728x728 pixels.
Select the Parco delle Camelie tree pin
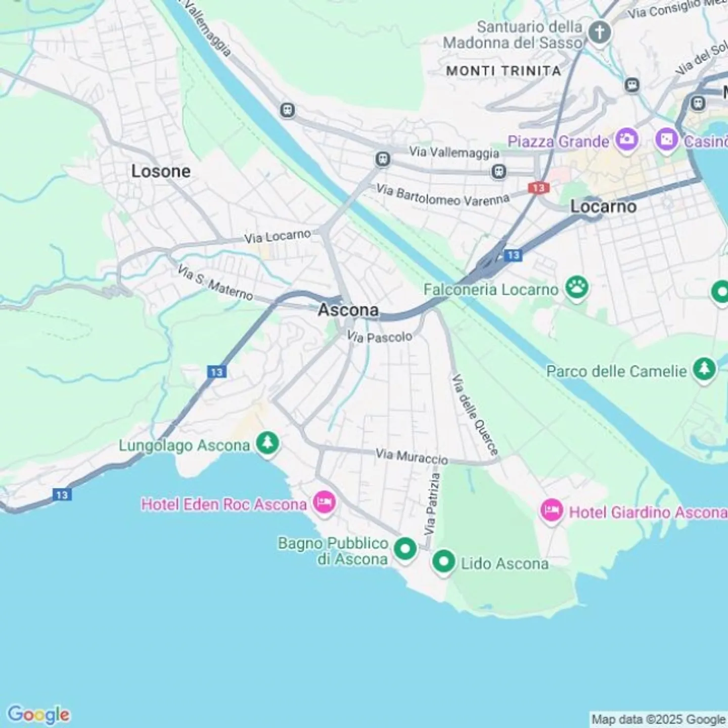click(704, 370)
